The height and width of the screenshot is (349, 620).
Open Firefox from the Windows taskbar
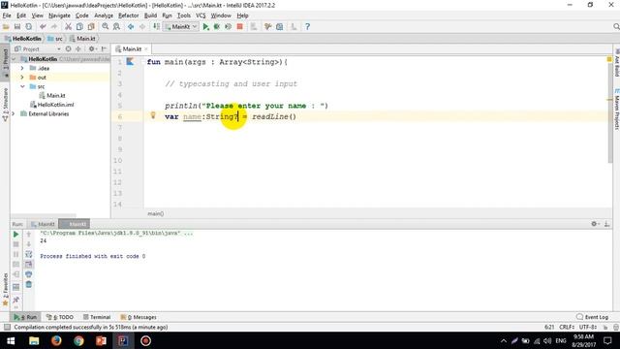tap(56, 340)
